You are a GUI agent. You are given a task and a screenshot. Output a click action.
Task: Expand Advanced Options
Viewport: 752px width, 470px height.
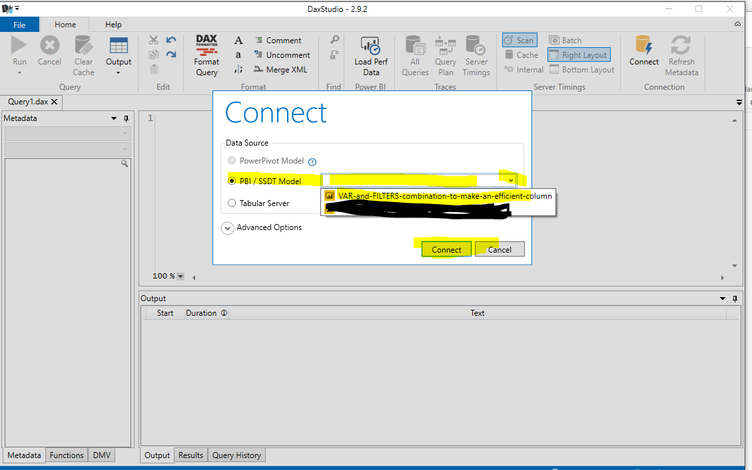[227, 228]
